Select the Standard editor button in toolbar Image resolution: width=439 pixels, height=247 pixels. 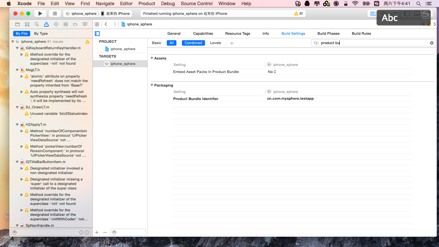(x=373, y=14)
